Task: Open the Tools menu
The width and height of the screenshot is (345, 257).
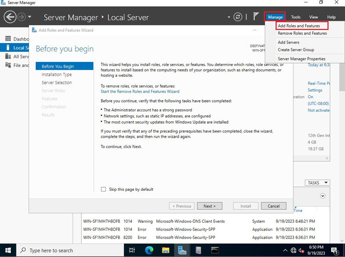Action: [x=295, y=17]
